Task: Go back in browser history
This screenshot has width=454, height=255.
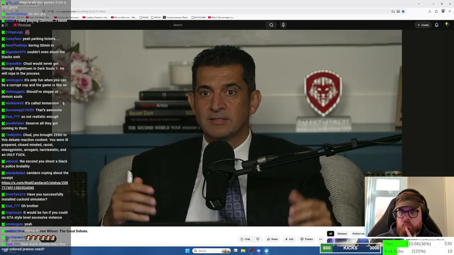Action: [4, 11]
